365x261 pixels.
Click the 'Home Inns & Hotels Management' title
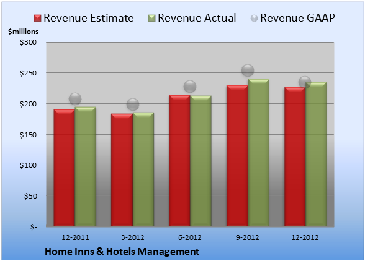122,252
